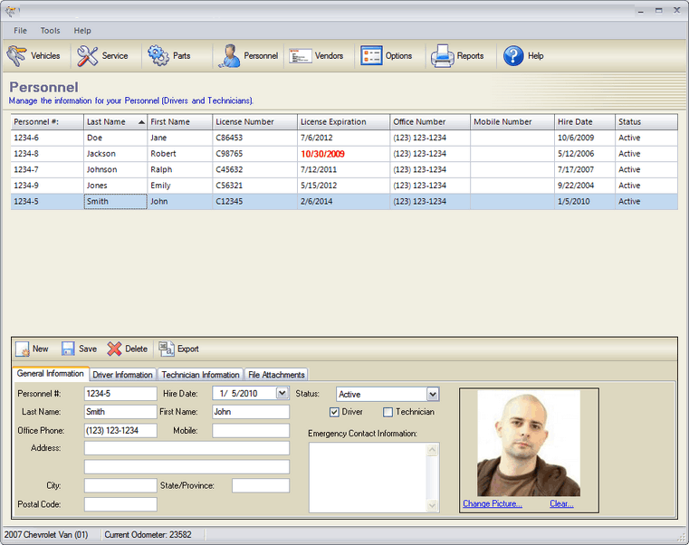This screenshot has height=545, width=689.
Task: Select the Jones, Emily row
Action: click(344, 186)
